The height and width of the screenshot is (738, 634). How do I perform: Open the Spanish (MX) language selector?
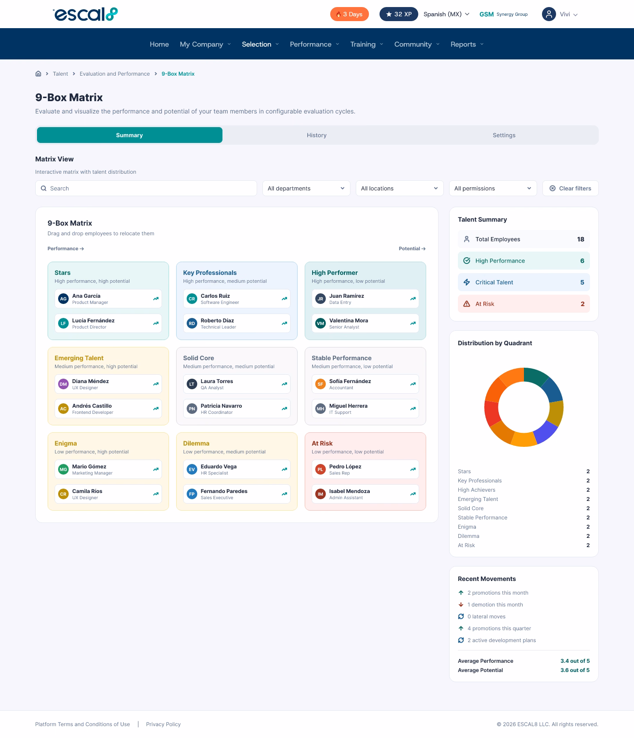pyautogui.click(x=446, y=14)
